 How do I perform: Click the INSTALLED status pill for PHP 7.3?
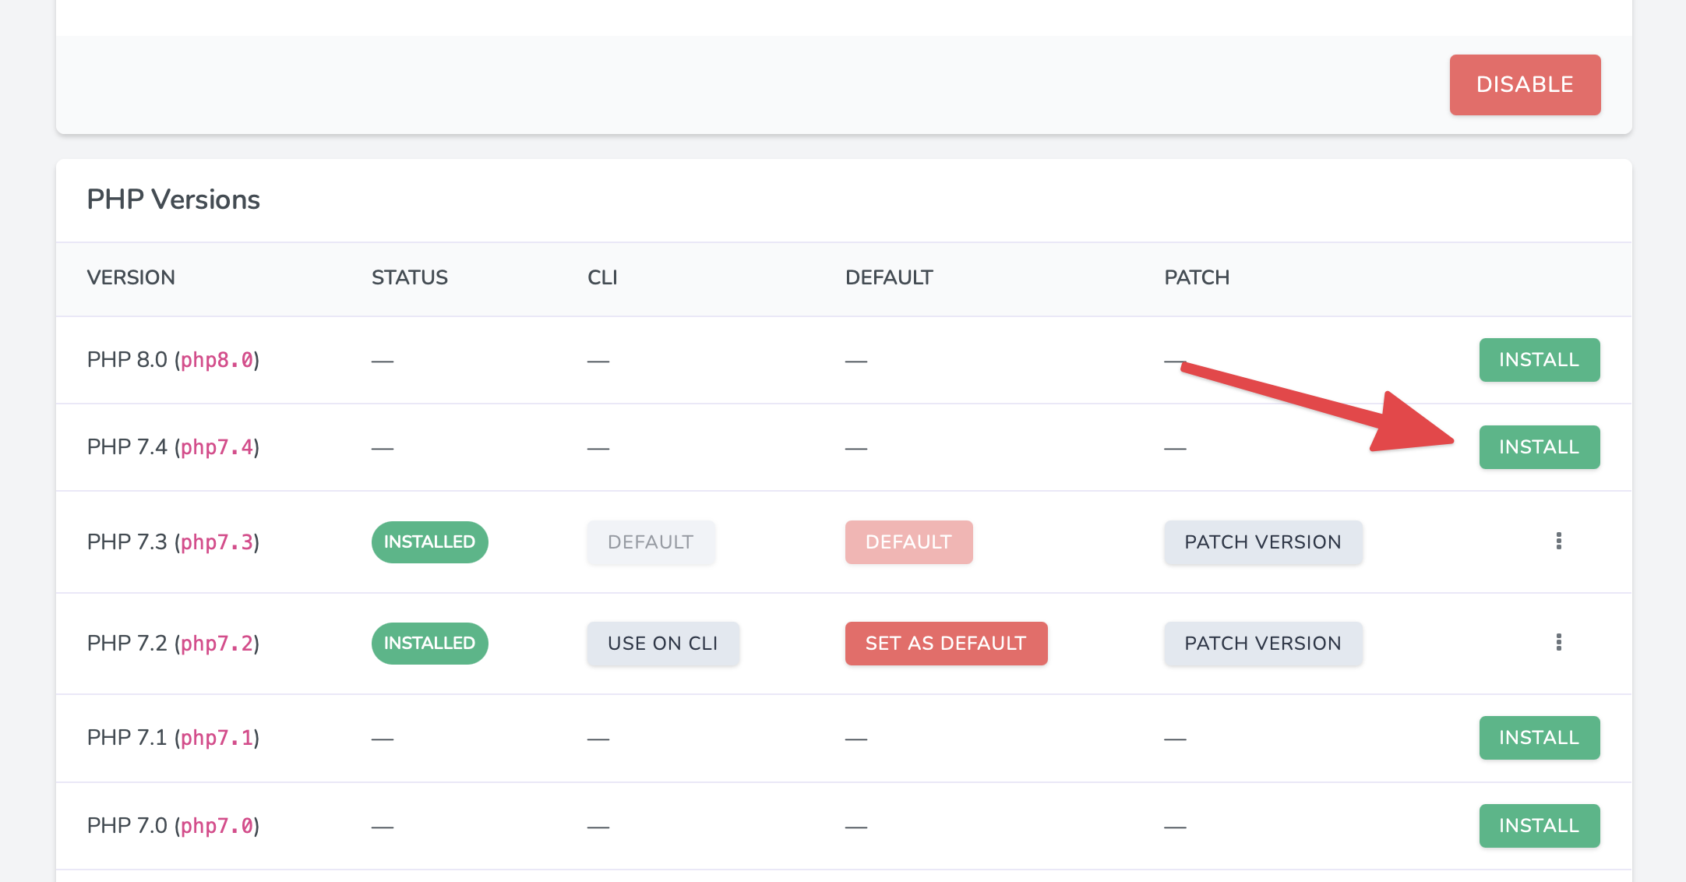tap(429, 542)
